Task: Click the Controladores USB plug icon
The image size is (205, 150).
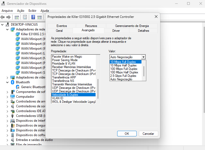Action: (x=13, y=116)
